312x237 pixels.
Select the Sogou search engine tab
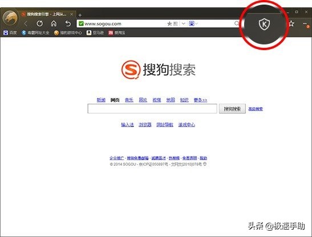click(48, 14)
